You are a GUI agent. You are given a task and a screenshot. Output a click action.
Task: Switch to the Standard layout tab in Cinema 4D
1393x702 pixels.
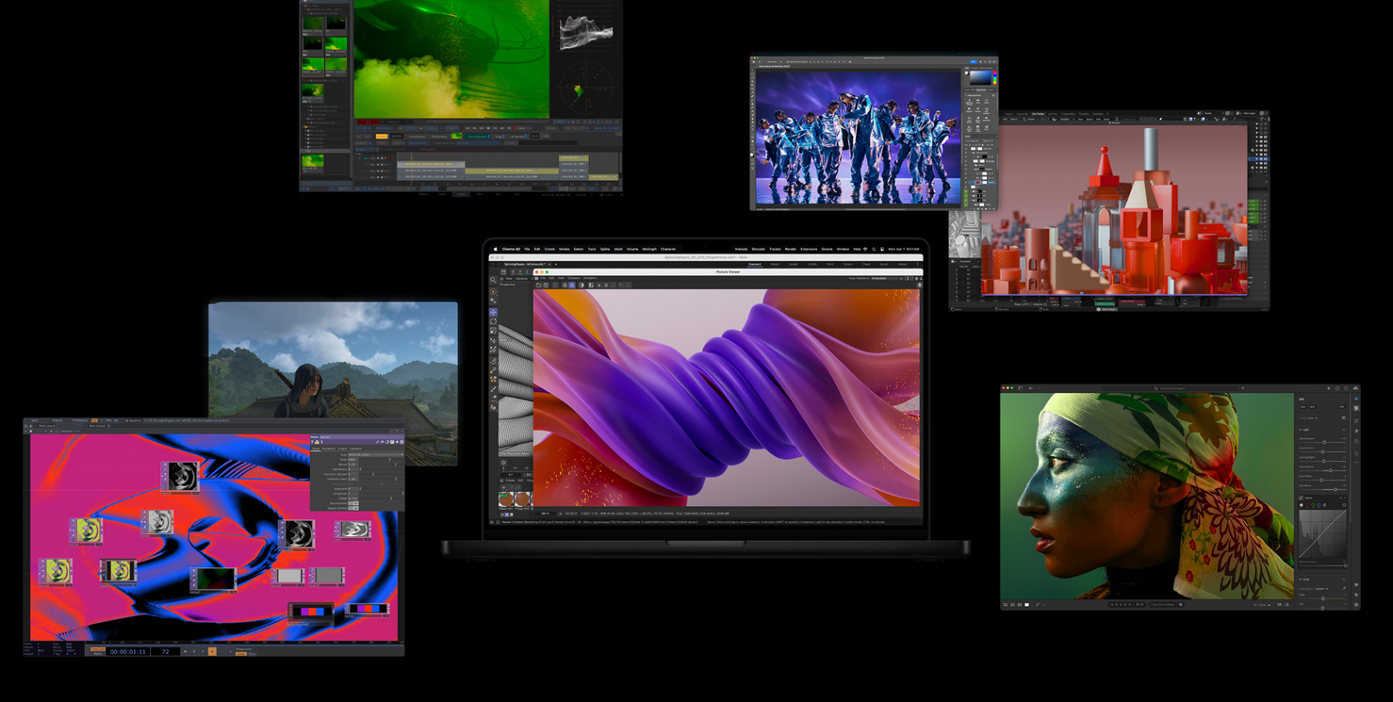pos(755,264)
